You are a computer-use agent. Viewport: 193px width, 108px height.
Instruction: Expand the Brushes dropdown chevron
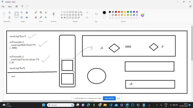(54, 17)
